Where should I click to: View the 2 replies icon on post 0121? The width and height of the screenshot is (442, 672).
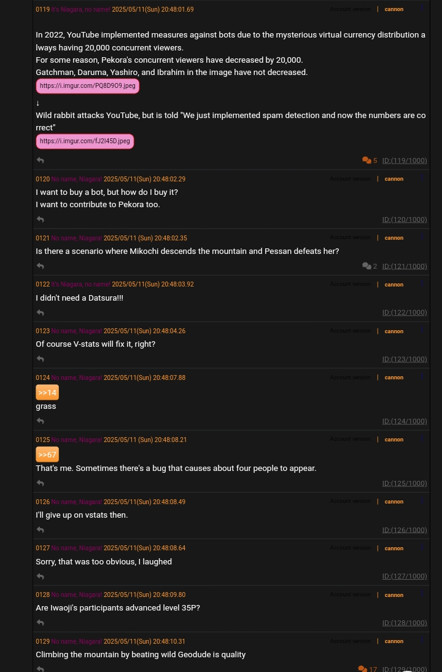pyautogui.click(x=370, y=266)
